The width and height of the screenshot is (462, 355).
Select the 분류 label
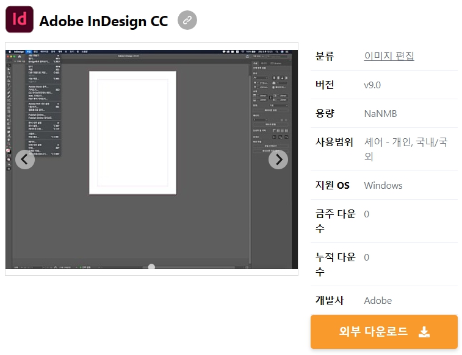tap(325, 56)
